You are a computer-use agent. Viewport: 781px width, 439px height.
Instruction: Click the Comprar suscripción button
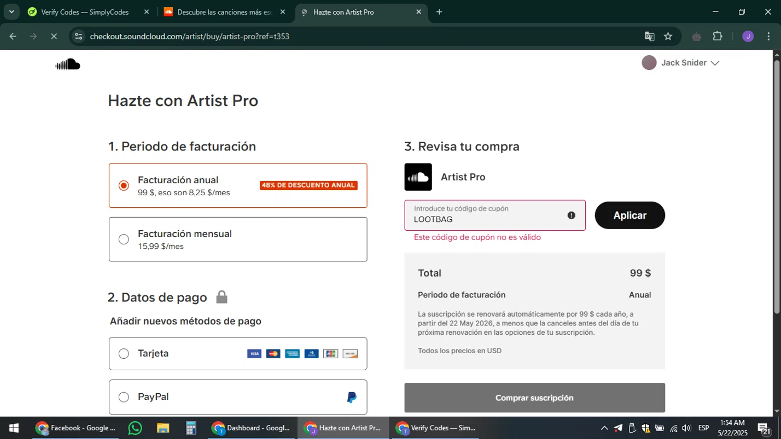pyautogui.click(x=534, y=398)
